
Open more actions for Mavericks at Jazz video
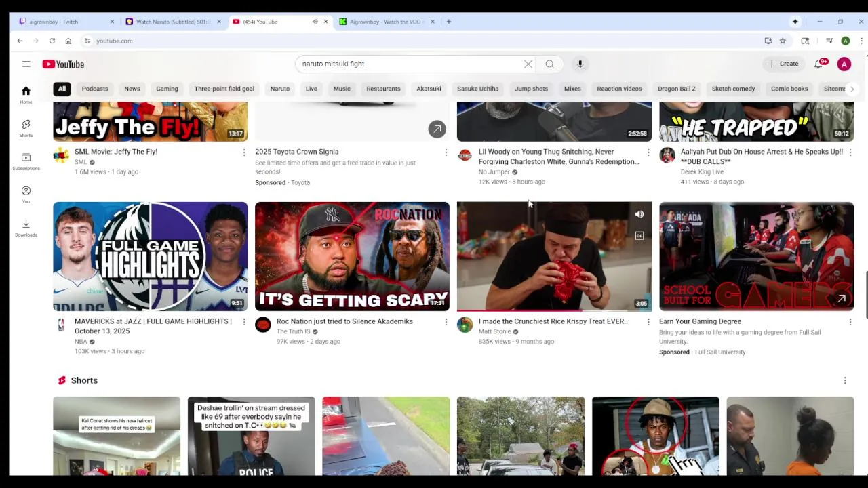click(244, 322)
